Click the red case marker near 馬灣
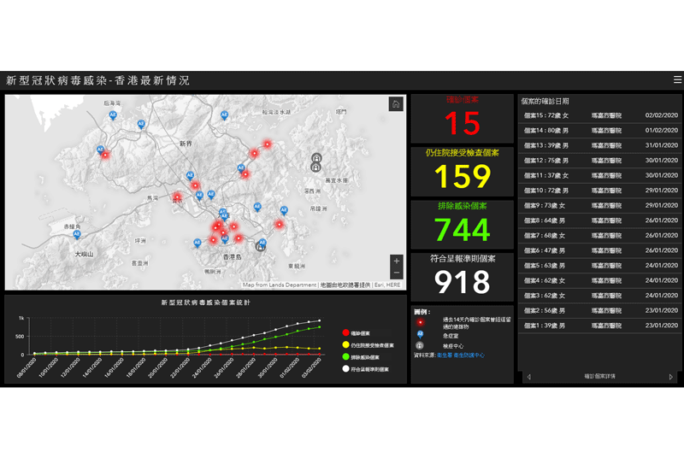 (177, 197)
